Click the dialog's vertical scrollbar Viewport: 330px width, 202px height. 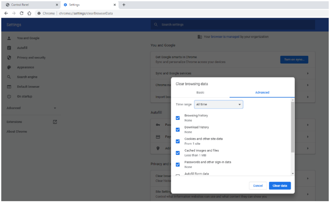click(292, 127)
